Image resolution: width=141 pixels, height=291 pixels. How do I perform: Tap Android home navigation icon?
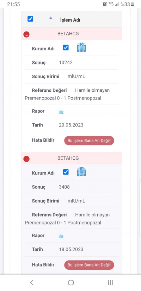(71, 283)
